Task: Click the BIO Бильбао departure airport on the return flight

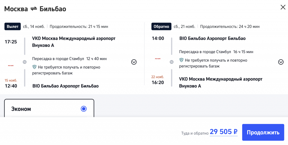Action: (212, 38)
